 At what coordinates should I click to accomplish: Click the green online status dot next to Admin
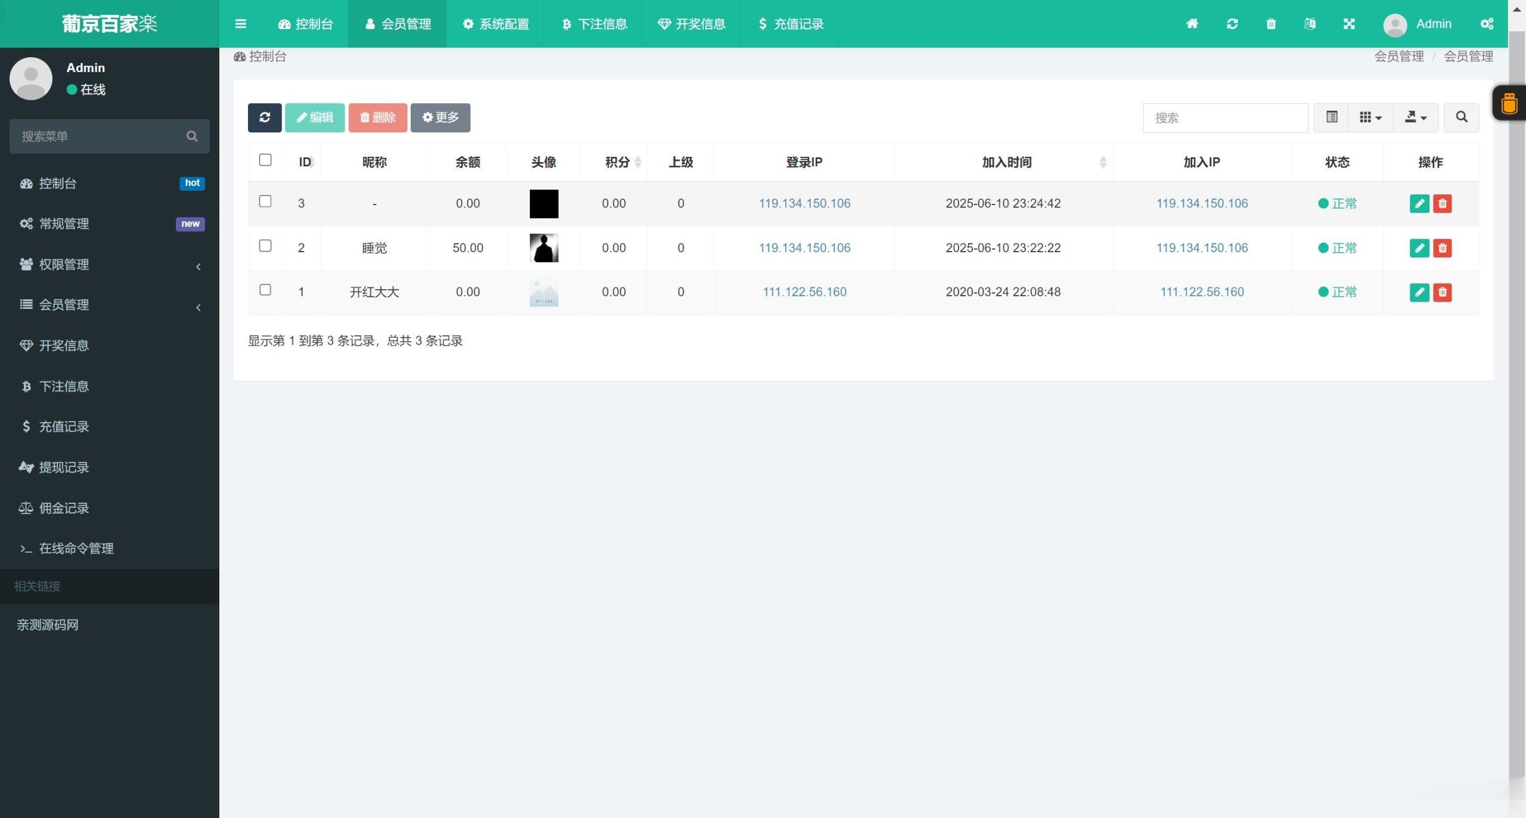tap(73, 89)
